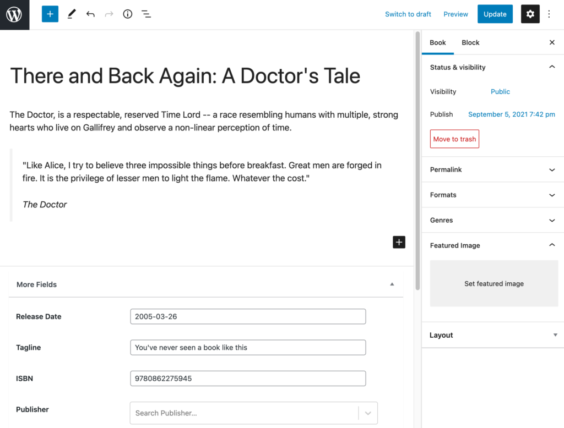This screenshot has width=564, height=428.
Task: Add block with black plus icon
Action: tap(399, 242)
